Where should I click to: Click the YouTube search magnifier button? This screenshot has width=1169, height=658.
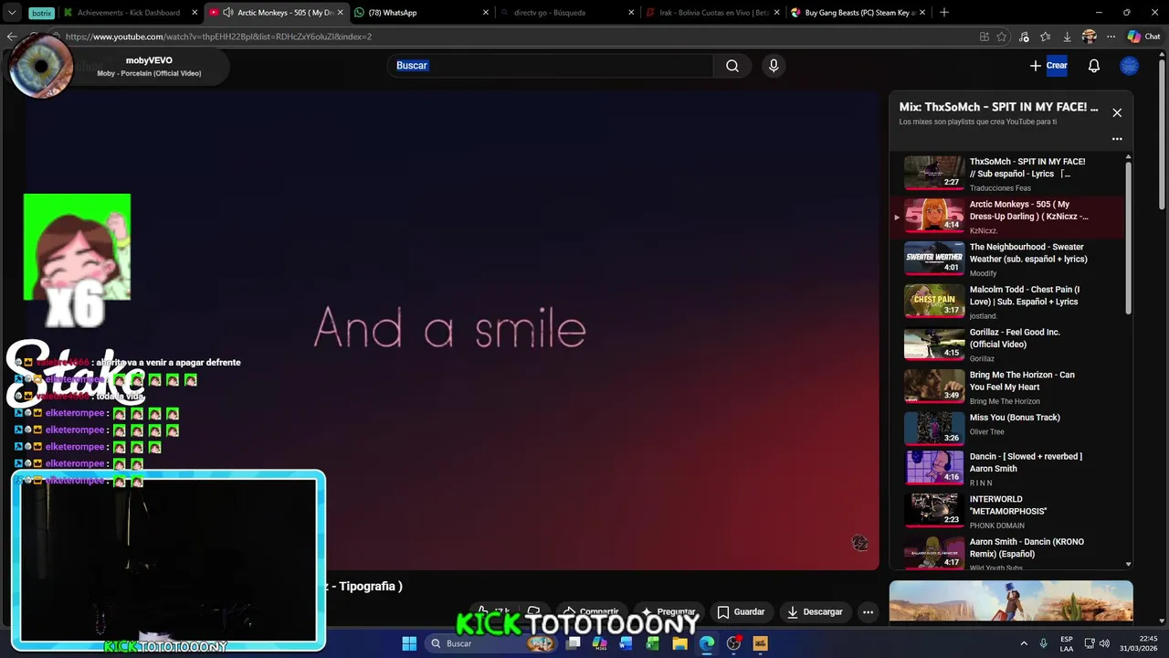(x=732, y=66)
